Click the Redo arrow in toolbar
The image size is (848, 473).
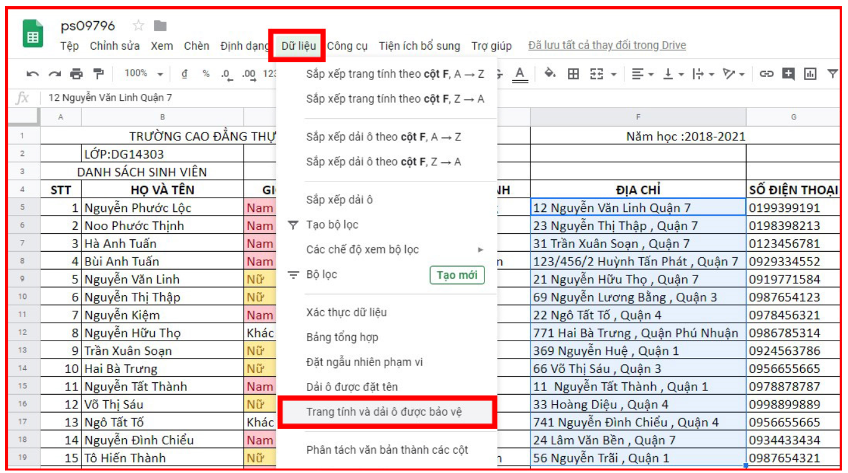(x=55, y=74)
